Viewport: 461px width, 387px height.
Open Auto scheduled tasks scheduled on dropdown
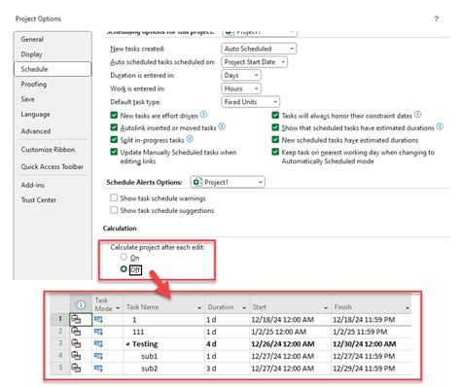coord(254,62)
